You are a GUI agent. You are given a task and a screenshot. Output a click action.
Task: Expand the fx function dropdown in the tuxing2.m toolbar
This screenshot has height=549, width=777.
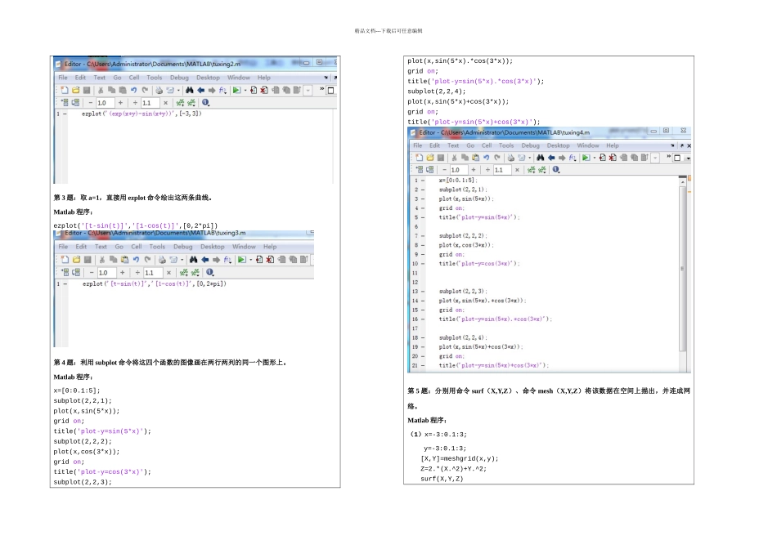click(x=224, y=90)
